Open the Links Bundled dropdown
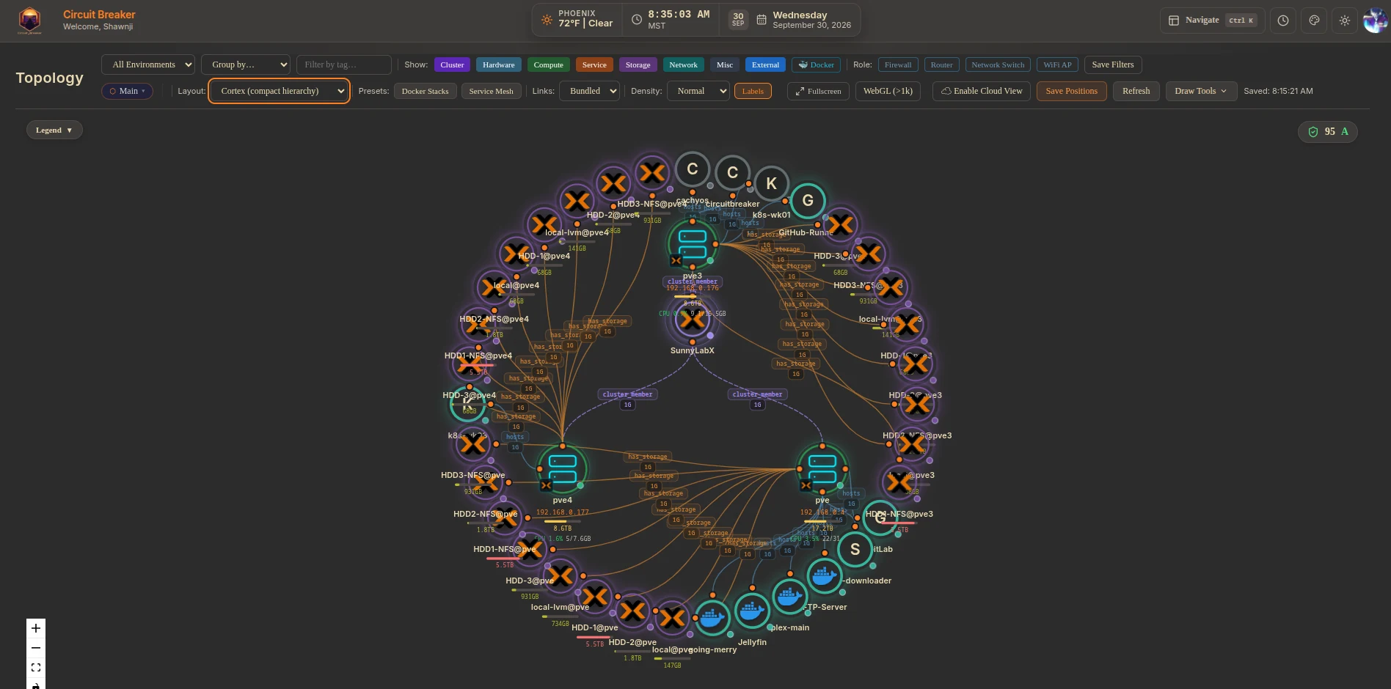This screenshot has width=1391, height=689. [x=590, y=91]
